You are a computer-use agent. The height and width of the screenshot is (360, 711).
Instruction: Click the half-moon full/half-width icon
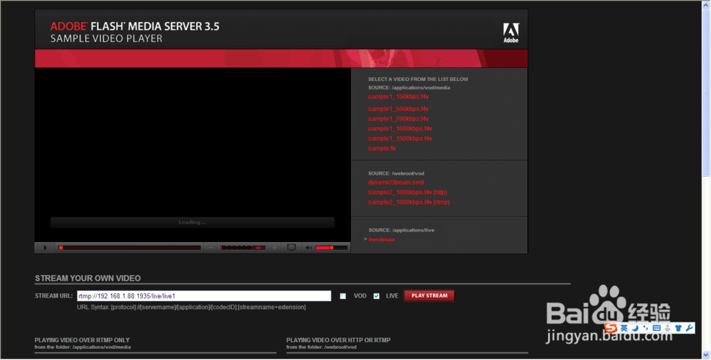pyautogui.click(x=635, y=328)
